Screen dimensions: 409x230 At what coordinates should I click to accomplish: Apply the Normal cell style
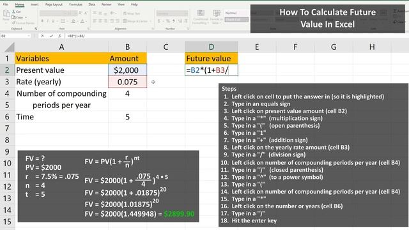pos(236,13)
